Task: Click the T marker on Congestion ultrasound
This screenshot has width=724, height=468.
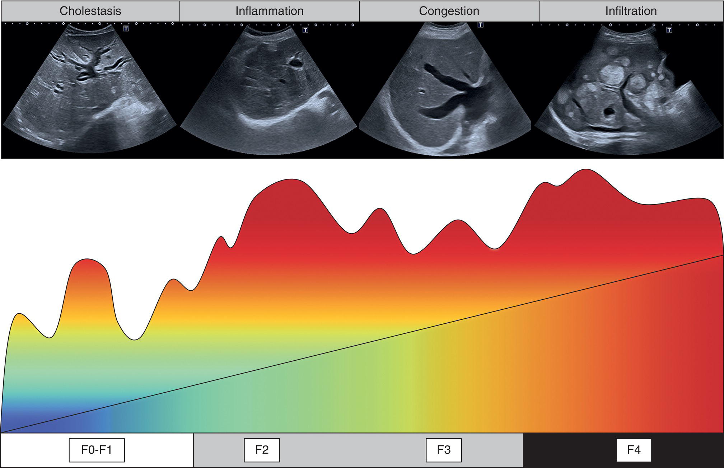Action: (x=481, y=25)
